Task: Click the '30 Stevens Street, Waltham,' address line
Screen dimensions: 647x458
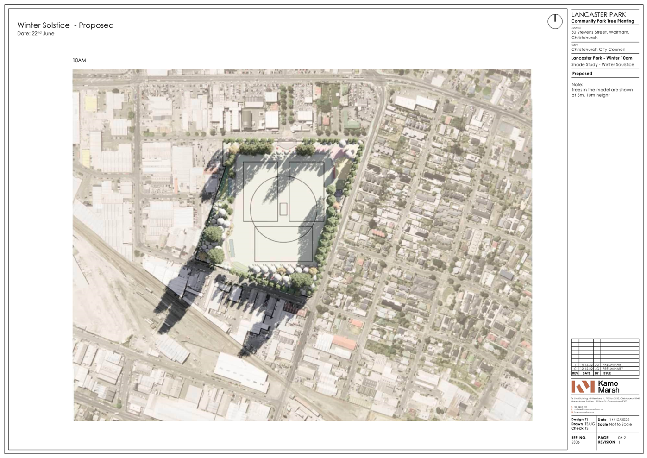Action: coord(600,32)
